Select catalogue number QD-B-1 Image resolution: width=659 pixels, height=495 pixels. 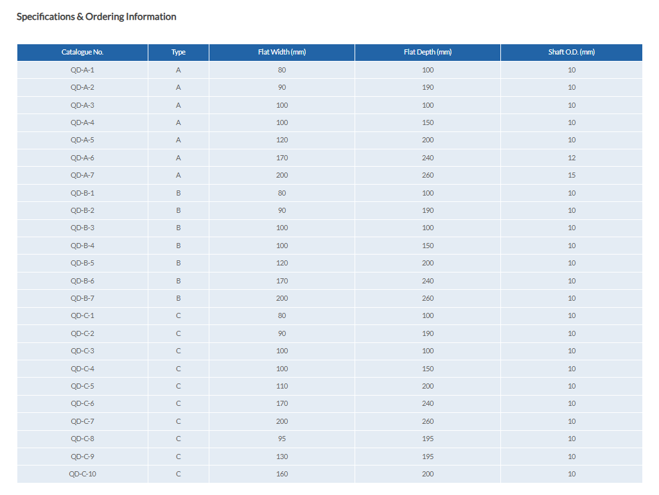[82, 193]
